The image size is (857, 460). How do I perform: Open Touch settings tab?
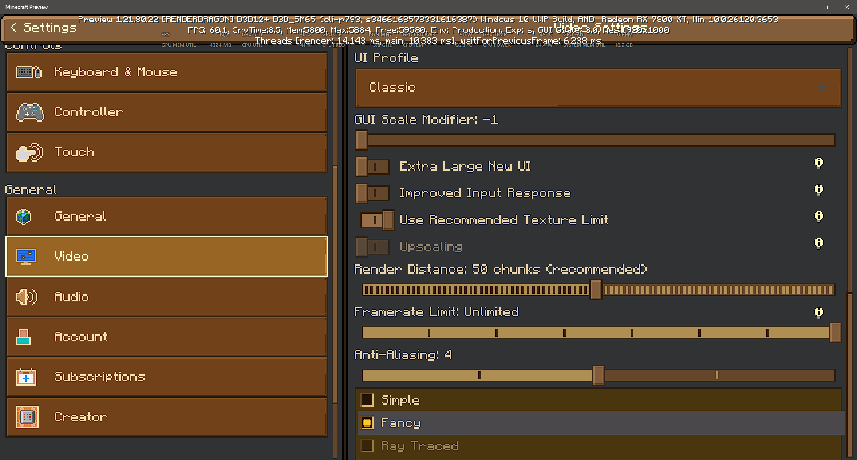click(166, 152)
